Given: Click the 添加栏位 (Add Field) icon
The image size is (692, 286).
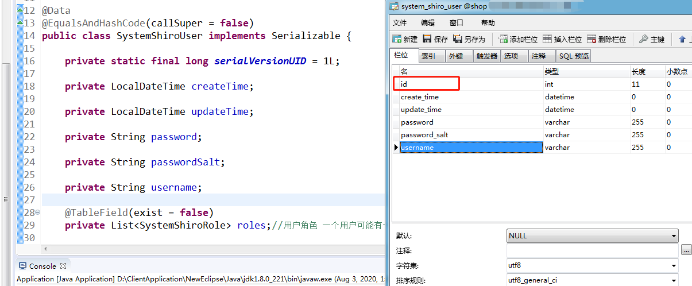Looking at the screenshot, I should click(504, 39).
